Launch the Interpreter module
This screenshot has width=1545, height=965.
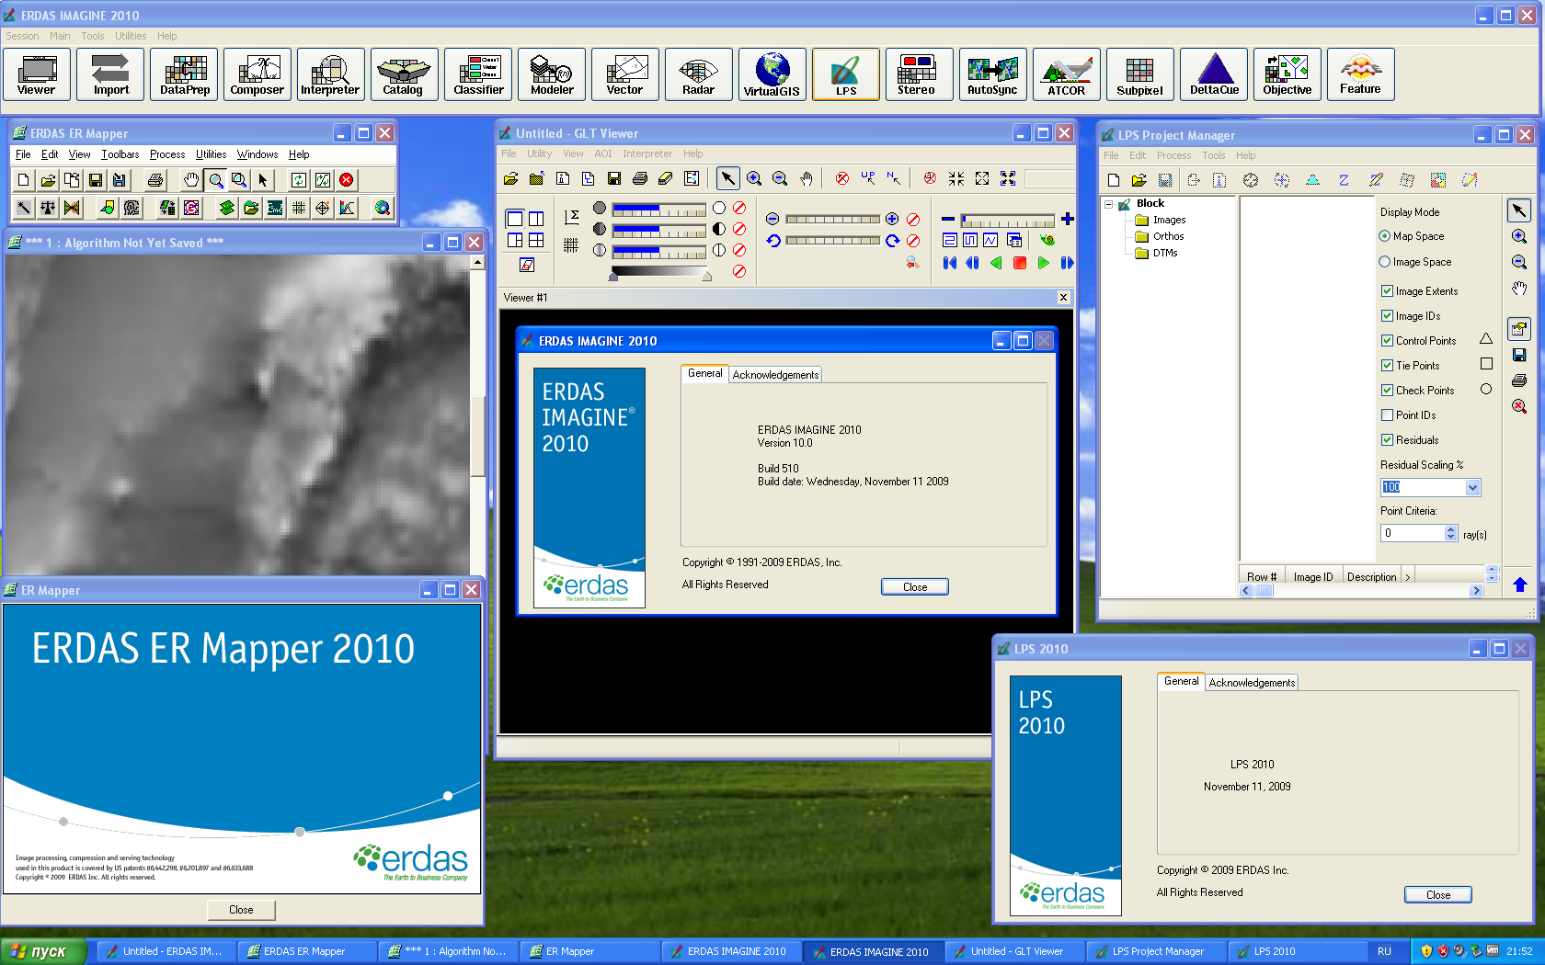coord(331,74)
